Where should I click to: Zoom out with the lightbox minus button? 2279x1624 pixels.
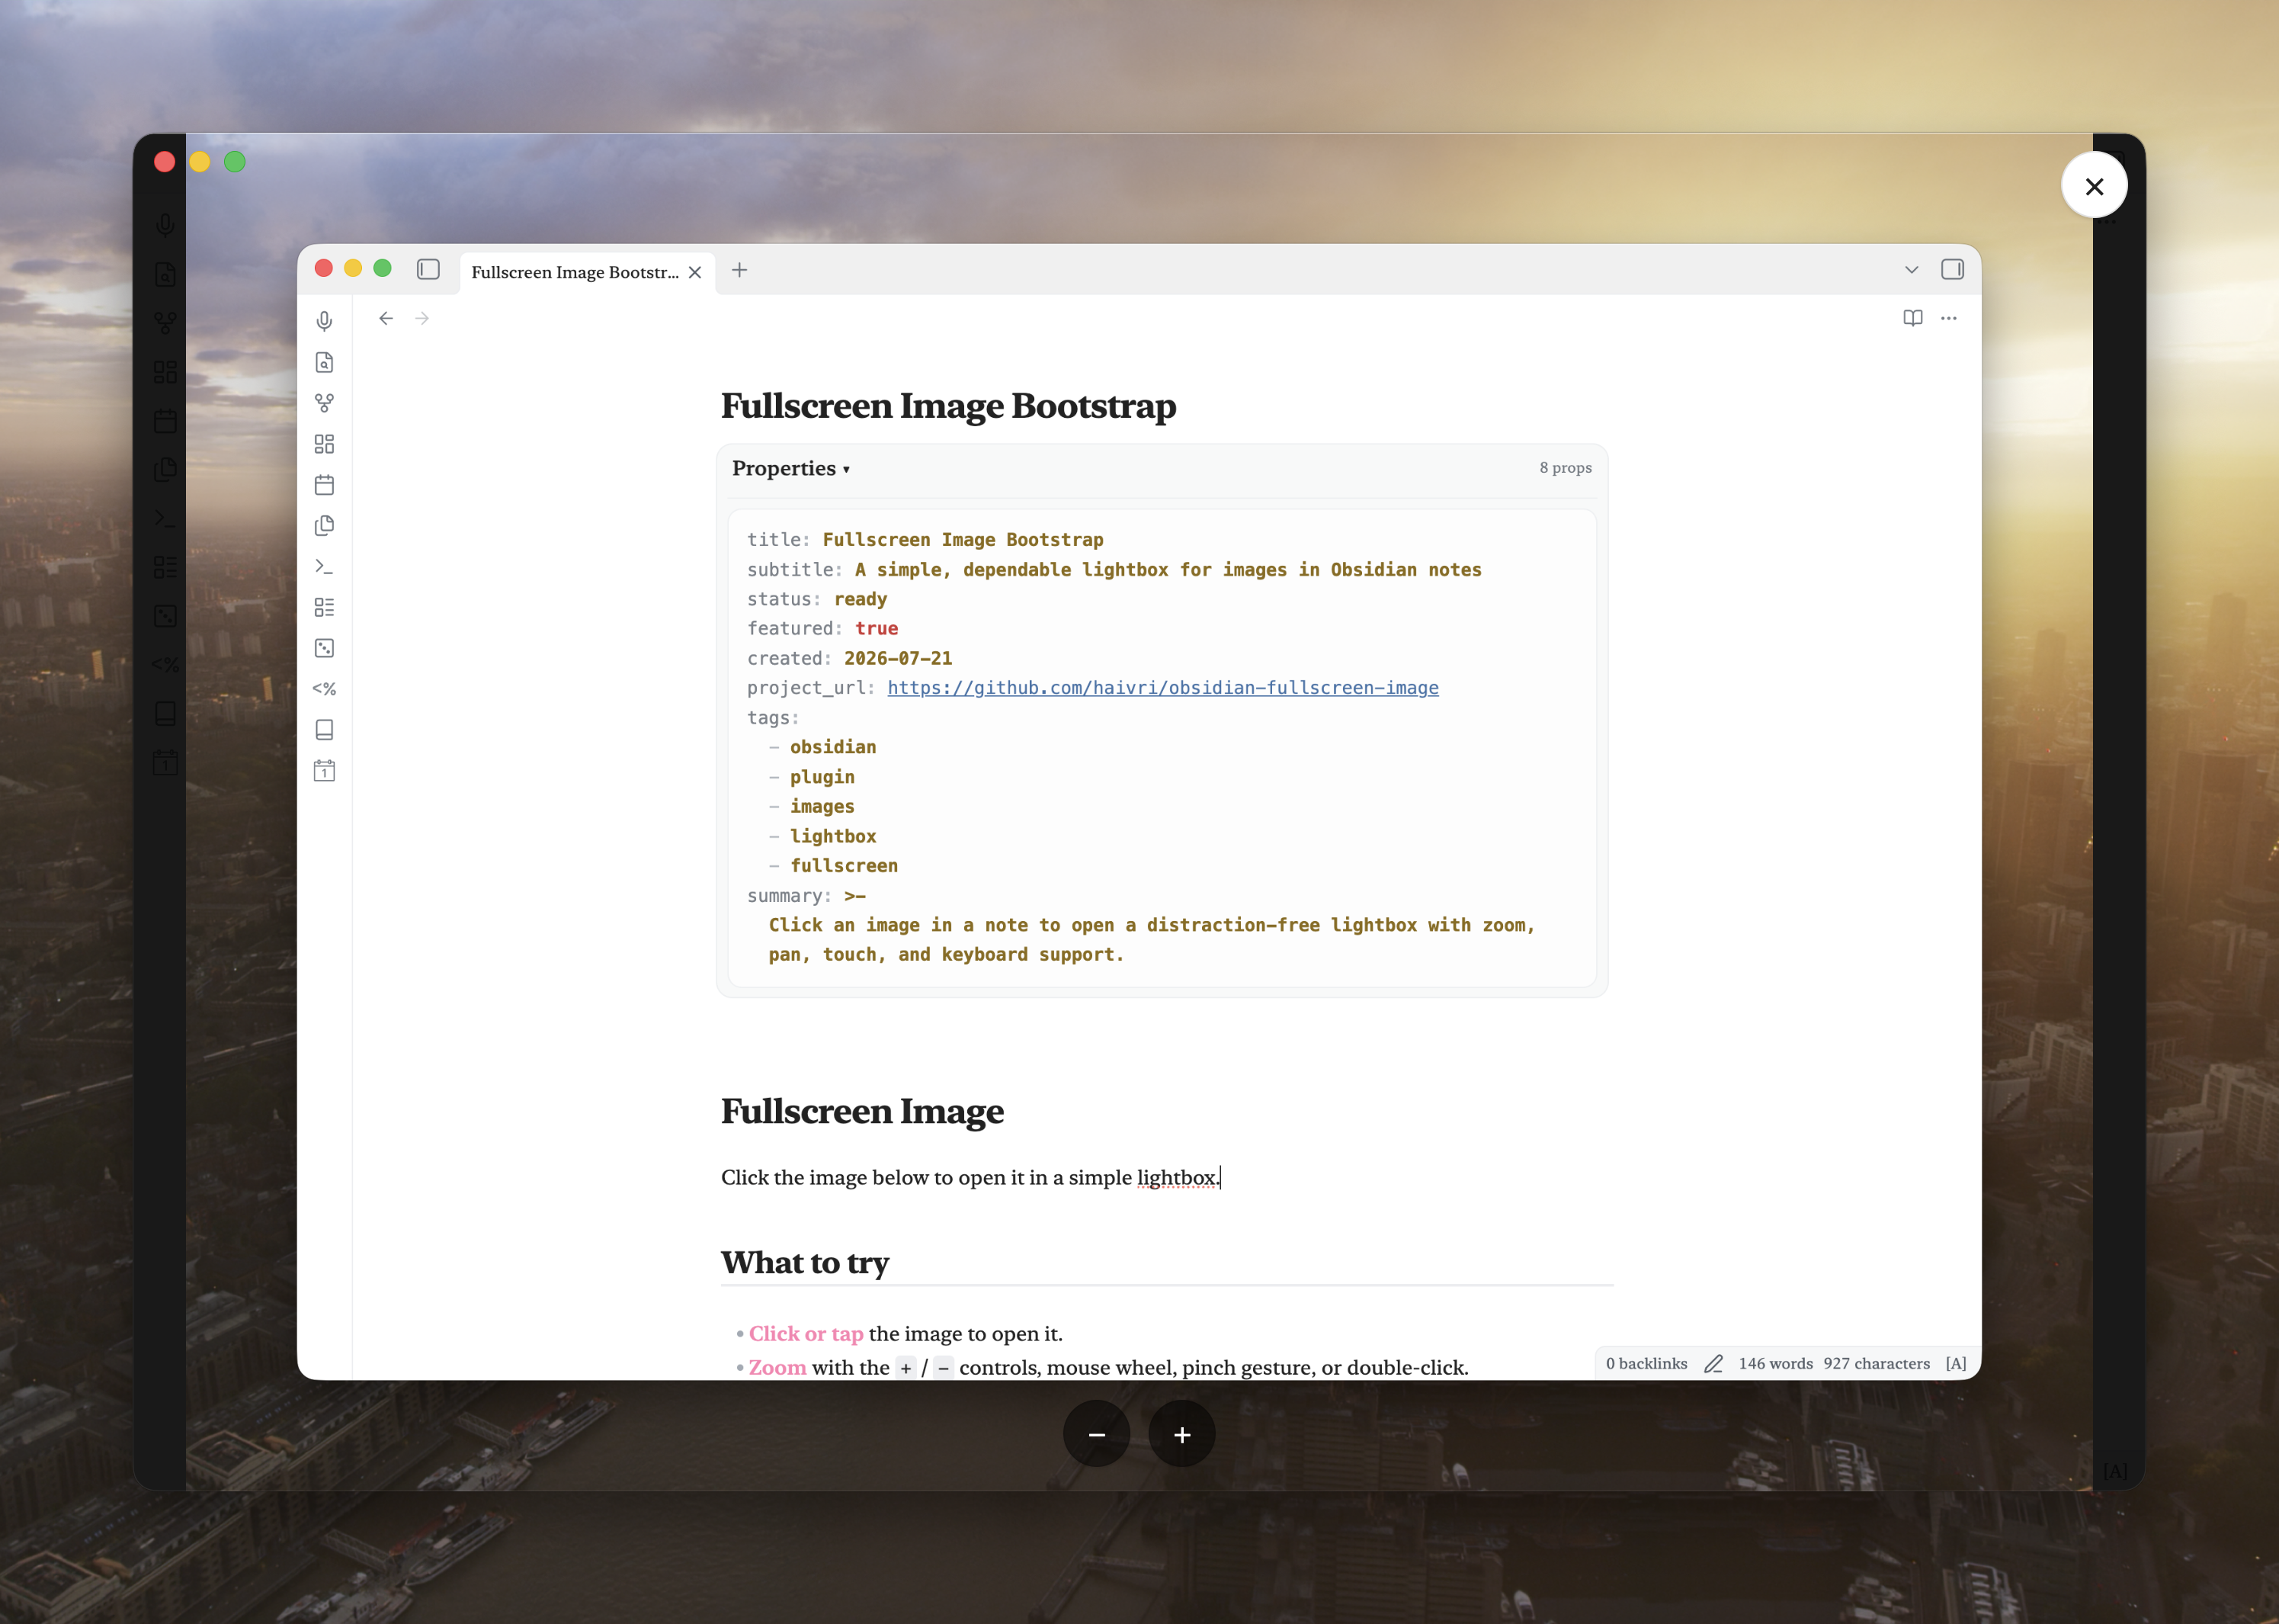1097,1434
